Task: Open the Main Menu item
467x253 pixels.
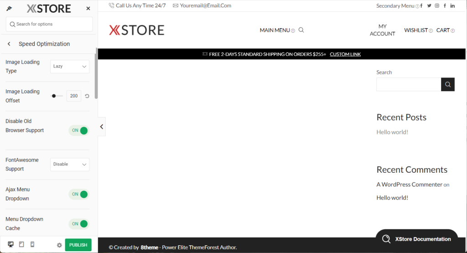Action: (275, 30)
